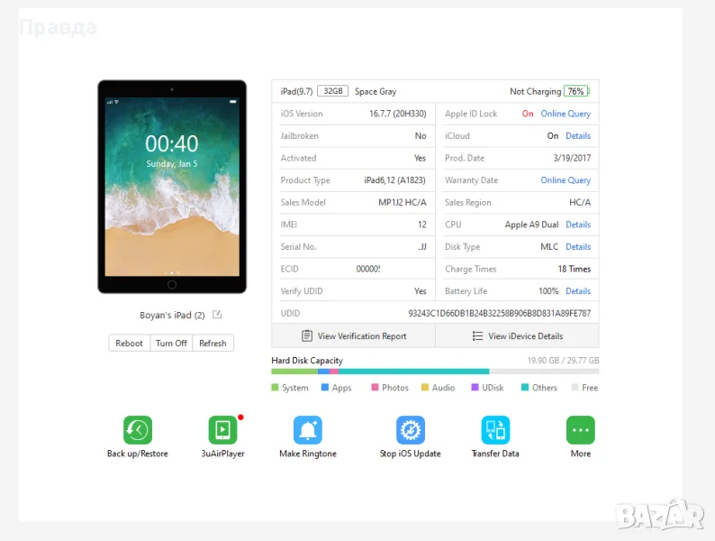
Task: Click the Refresh button
Action: (213, 344)
